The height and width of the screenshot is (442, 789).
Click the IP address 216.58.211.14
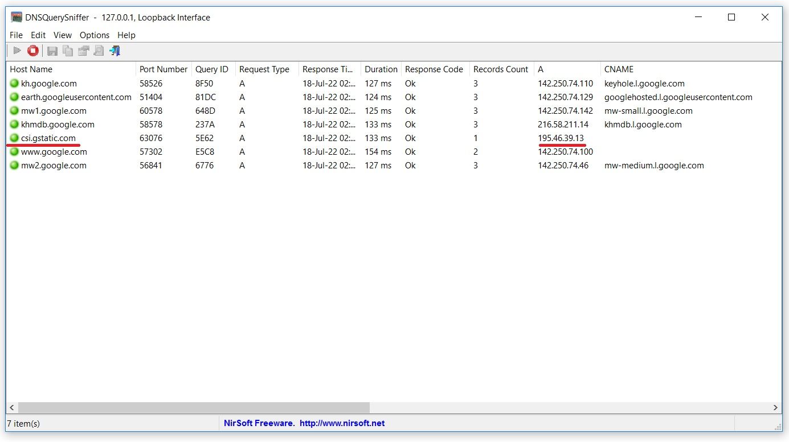[x=563, y=124]
